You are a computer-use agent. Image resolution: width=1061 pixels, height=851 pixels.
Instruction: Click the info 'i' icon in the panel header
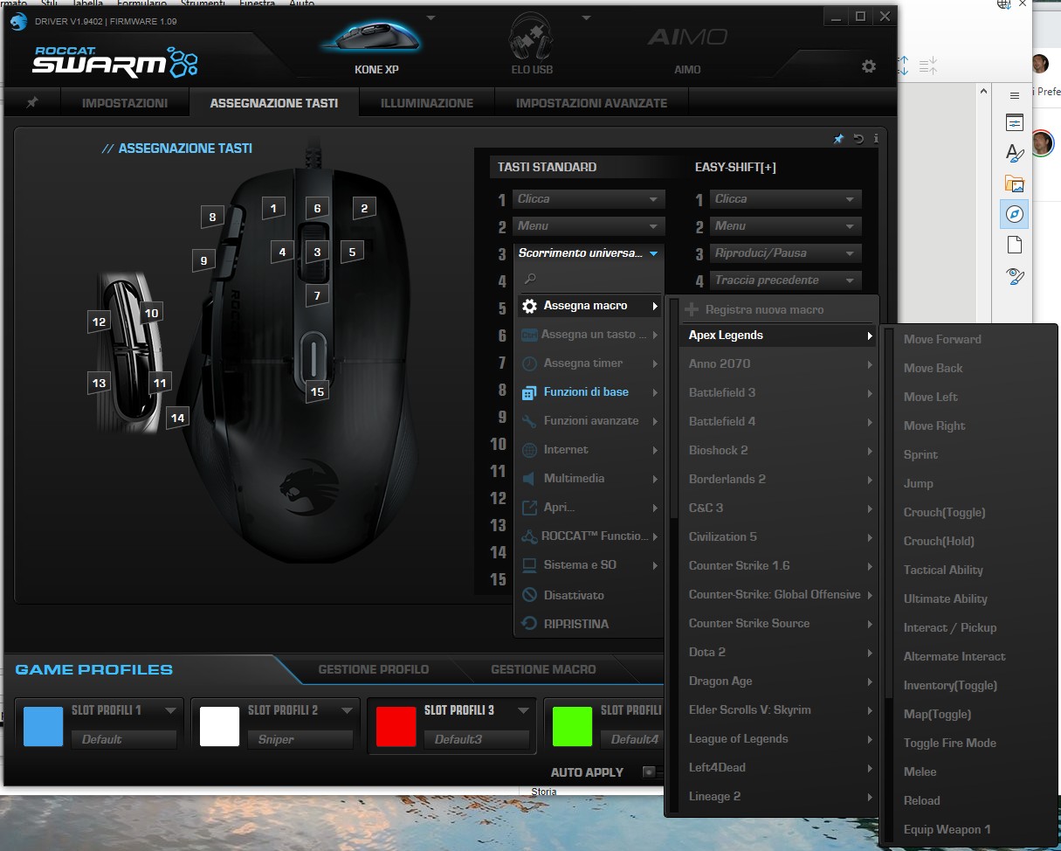(876, 139)
